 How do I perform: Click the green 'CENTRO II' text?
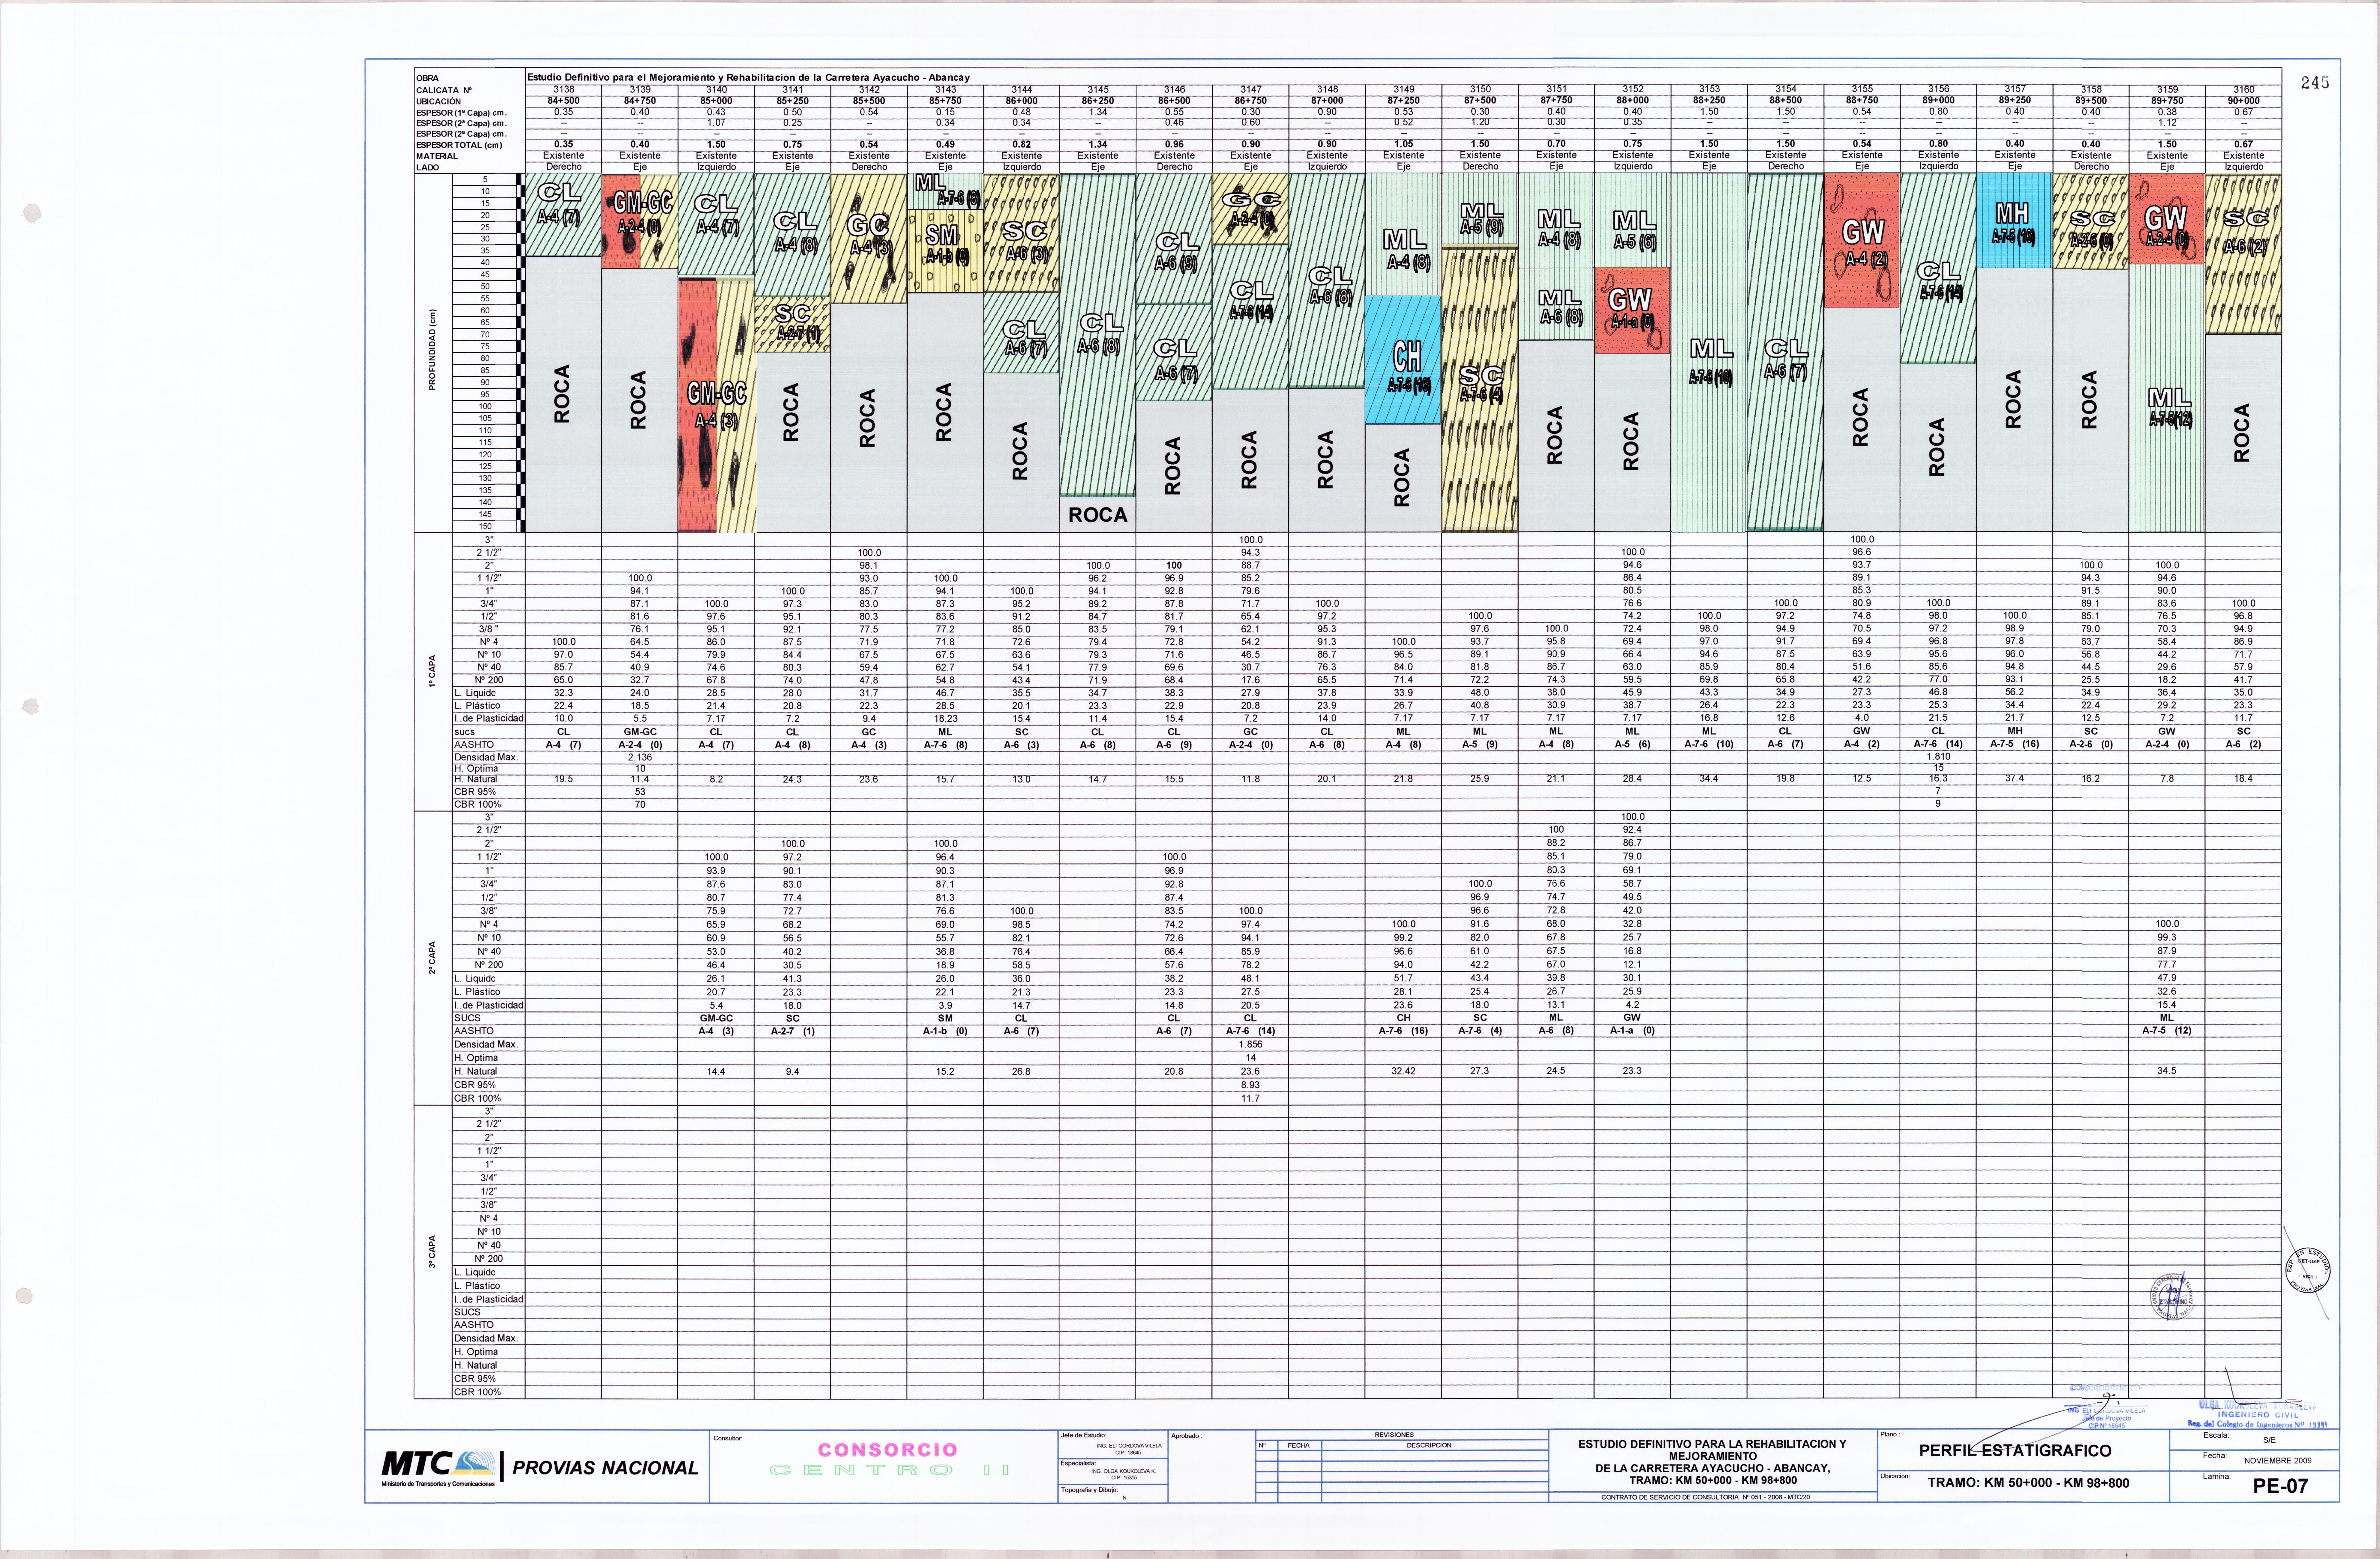(889, 1470)
